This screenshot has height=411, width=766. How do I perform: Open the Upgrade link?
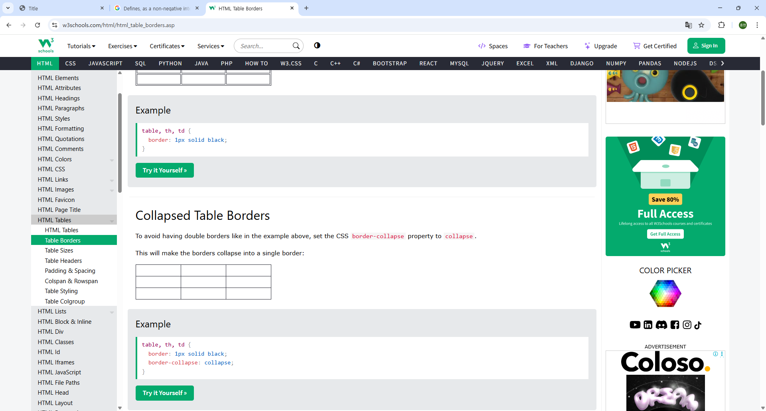pos(600,46)
